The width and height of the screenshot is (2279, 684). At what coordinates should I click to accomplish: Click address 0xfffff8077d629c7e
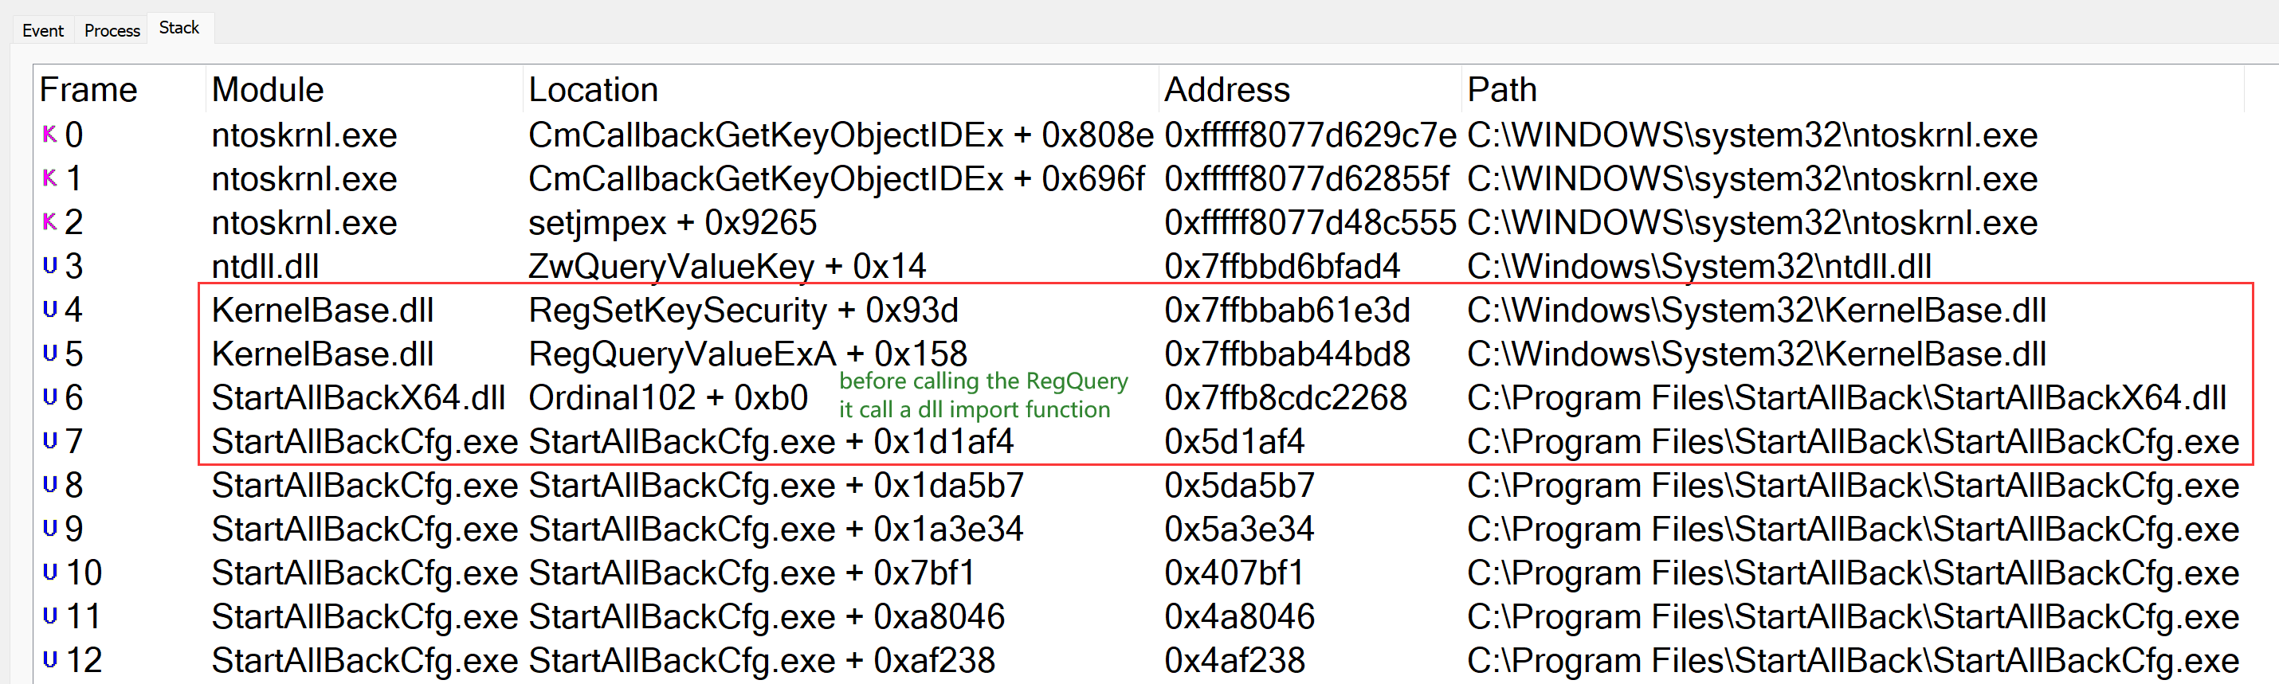pos(1310,135)
